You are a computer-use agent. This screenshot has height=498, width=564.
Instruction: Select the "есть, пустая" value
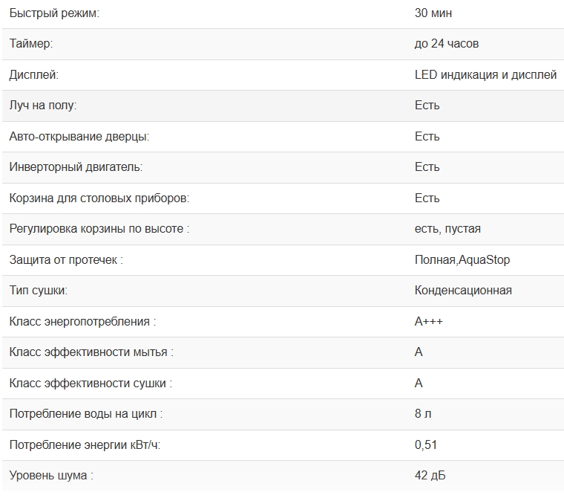click(x=447, y=229)
